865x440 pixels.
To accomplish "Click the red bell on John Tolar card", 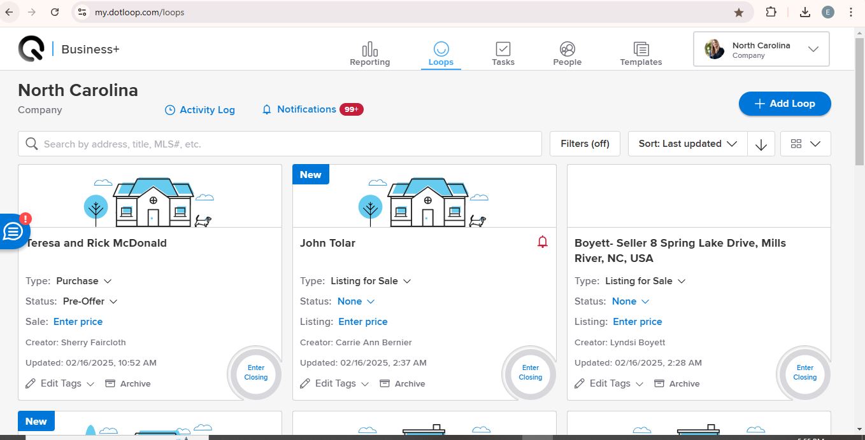I will 543,242.
